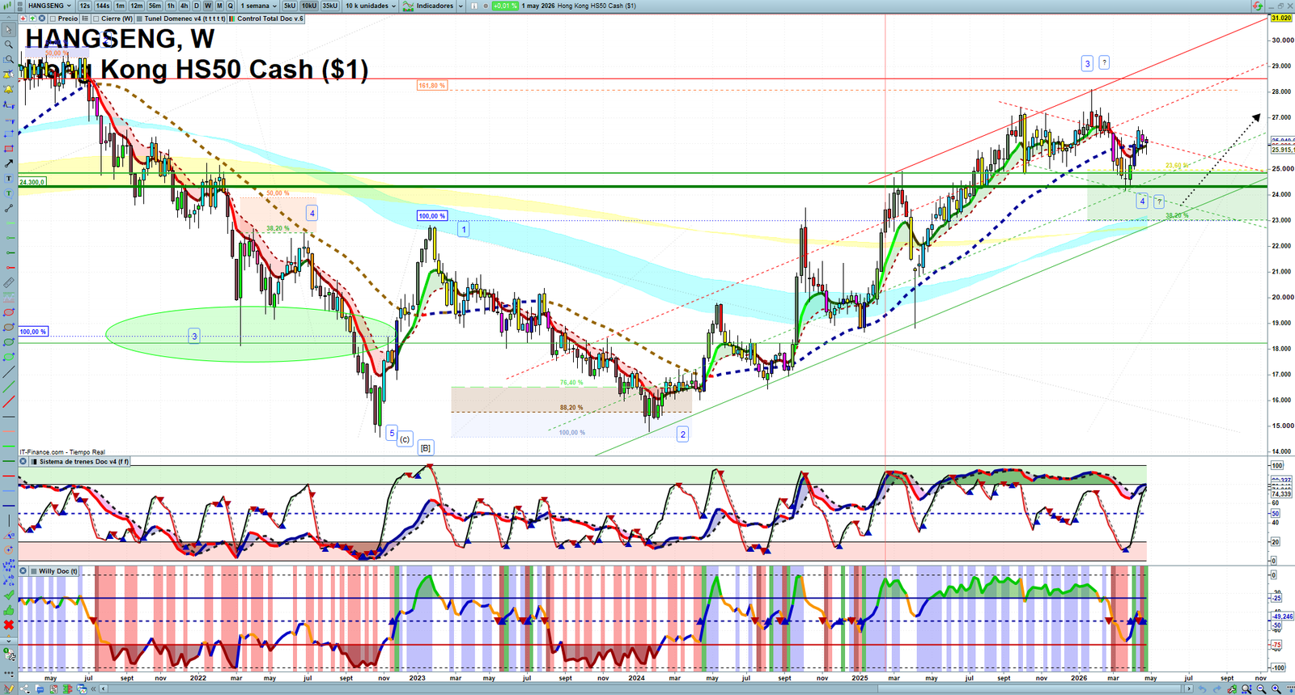Select the zoom-region magnifier tool

[x=10, y=59]
